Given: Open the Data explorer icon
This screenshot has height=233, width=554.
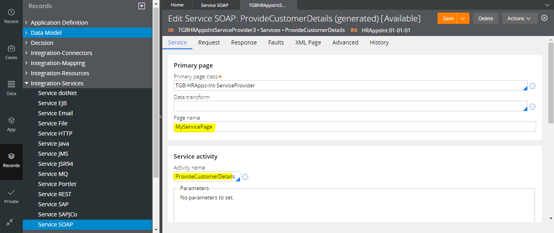Looking at the screenshot, I should pyautogui.click(x=11, y=86).
